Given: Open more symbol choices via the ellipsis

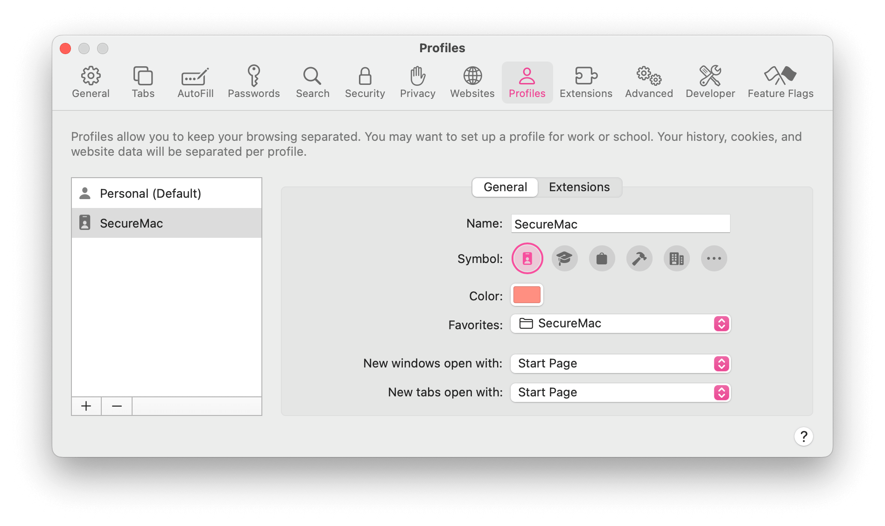Looking at the screenshot, I should 714,258.
